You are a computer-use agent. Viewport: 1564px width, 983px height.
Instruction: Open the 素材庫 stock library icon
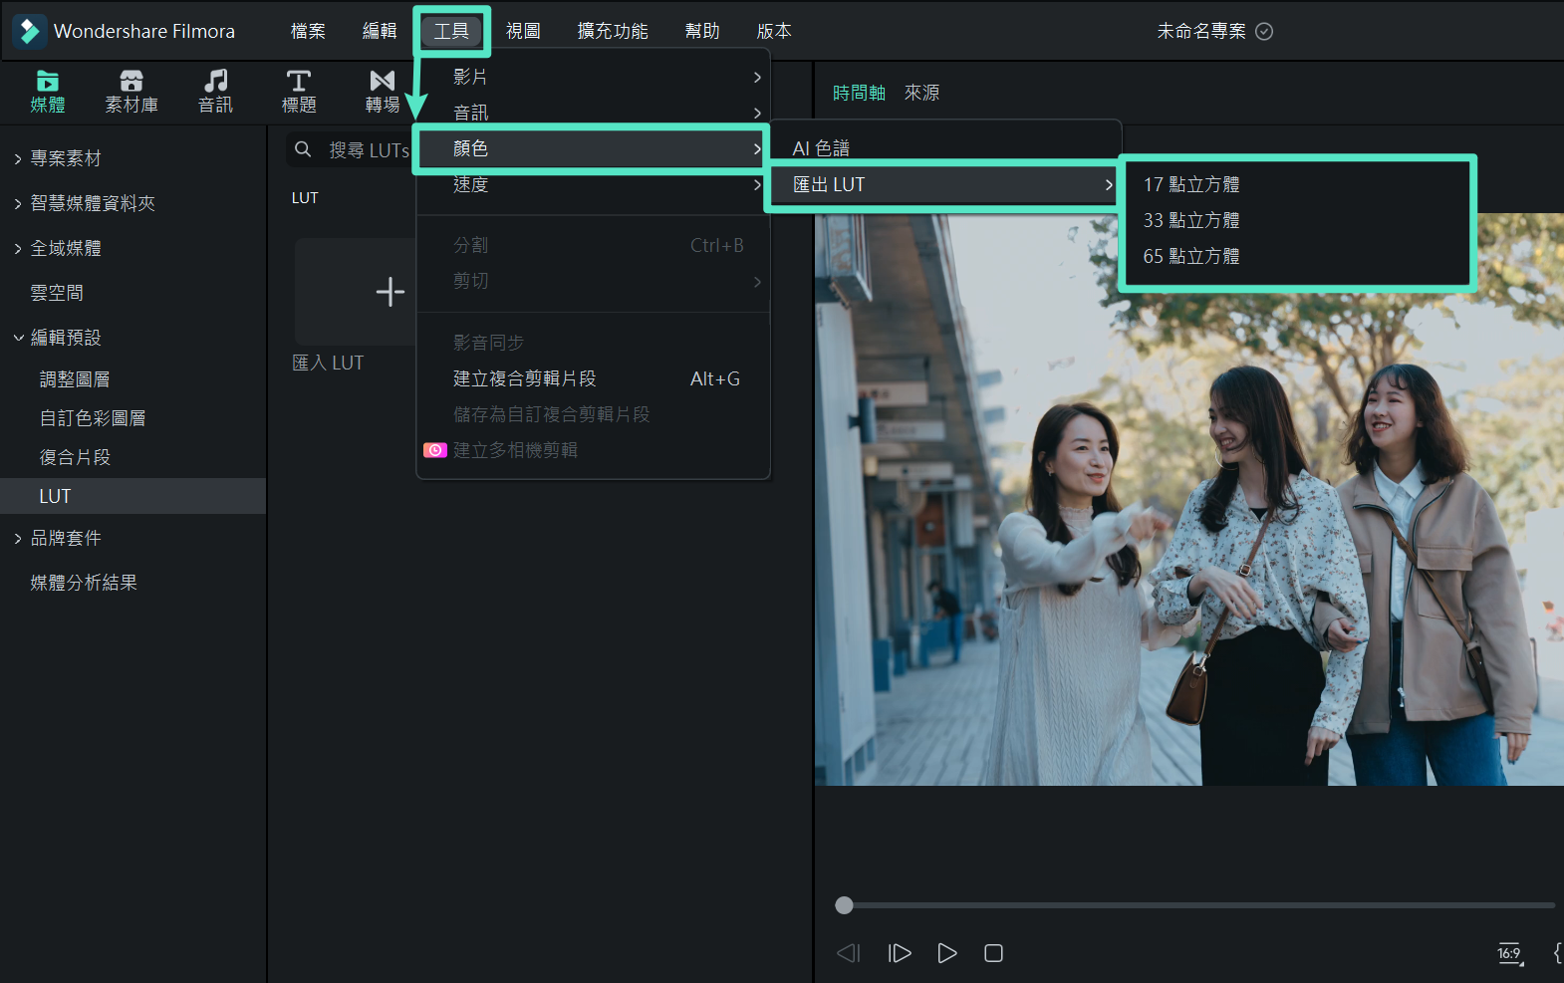pyautogui.click(x=131, y=82)
